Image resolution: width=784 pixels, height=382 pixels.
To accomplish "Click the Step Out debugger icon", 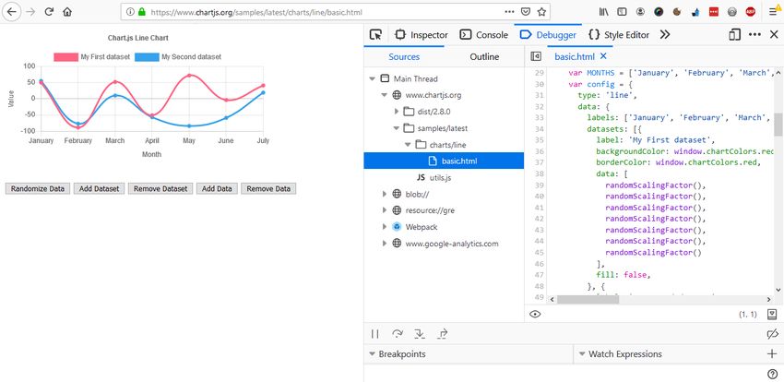I will coord(443,333).
